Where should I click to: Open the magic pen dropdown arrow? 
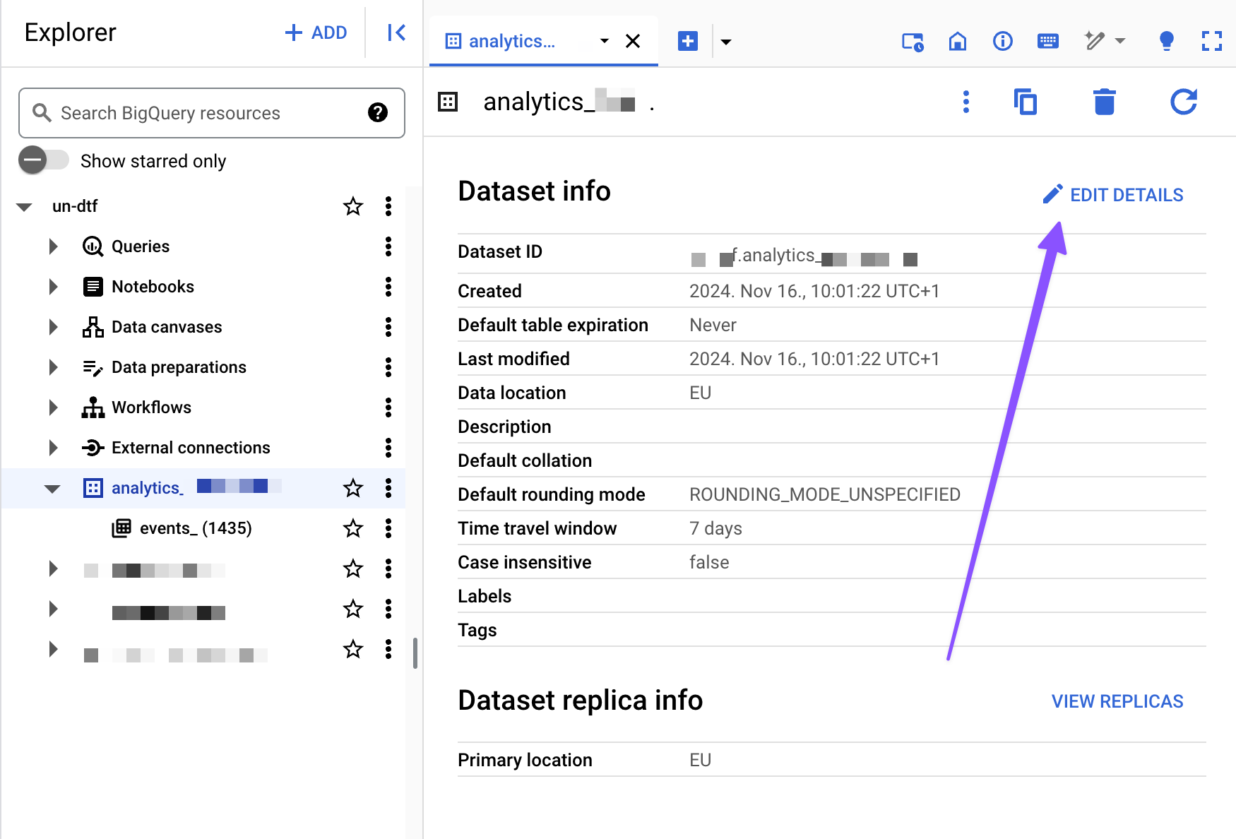point(1120,41)
